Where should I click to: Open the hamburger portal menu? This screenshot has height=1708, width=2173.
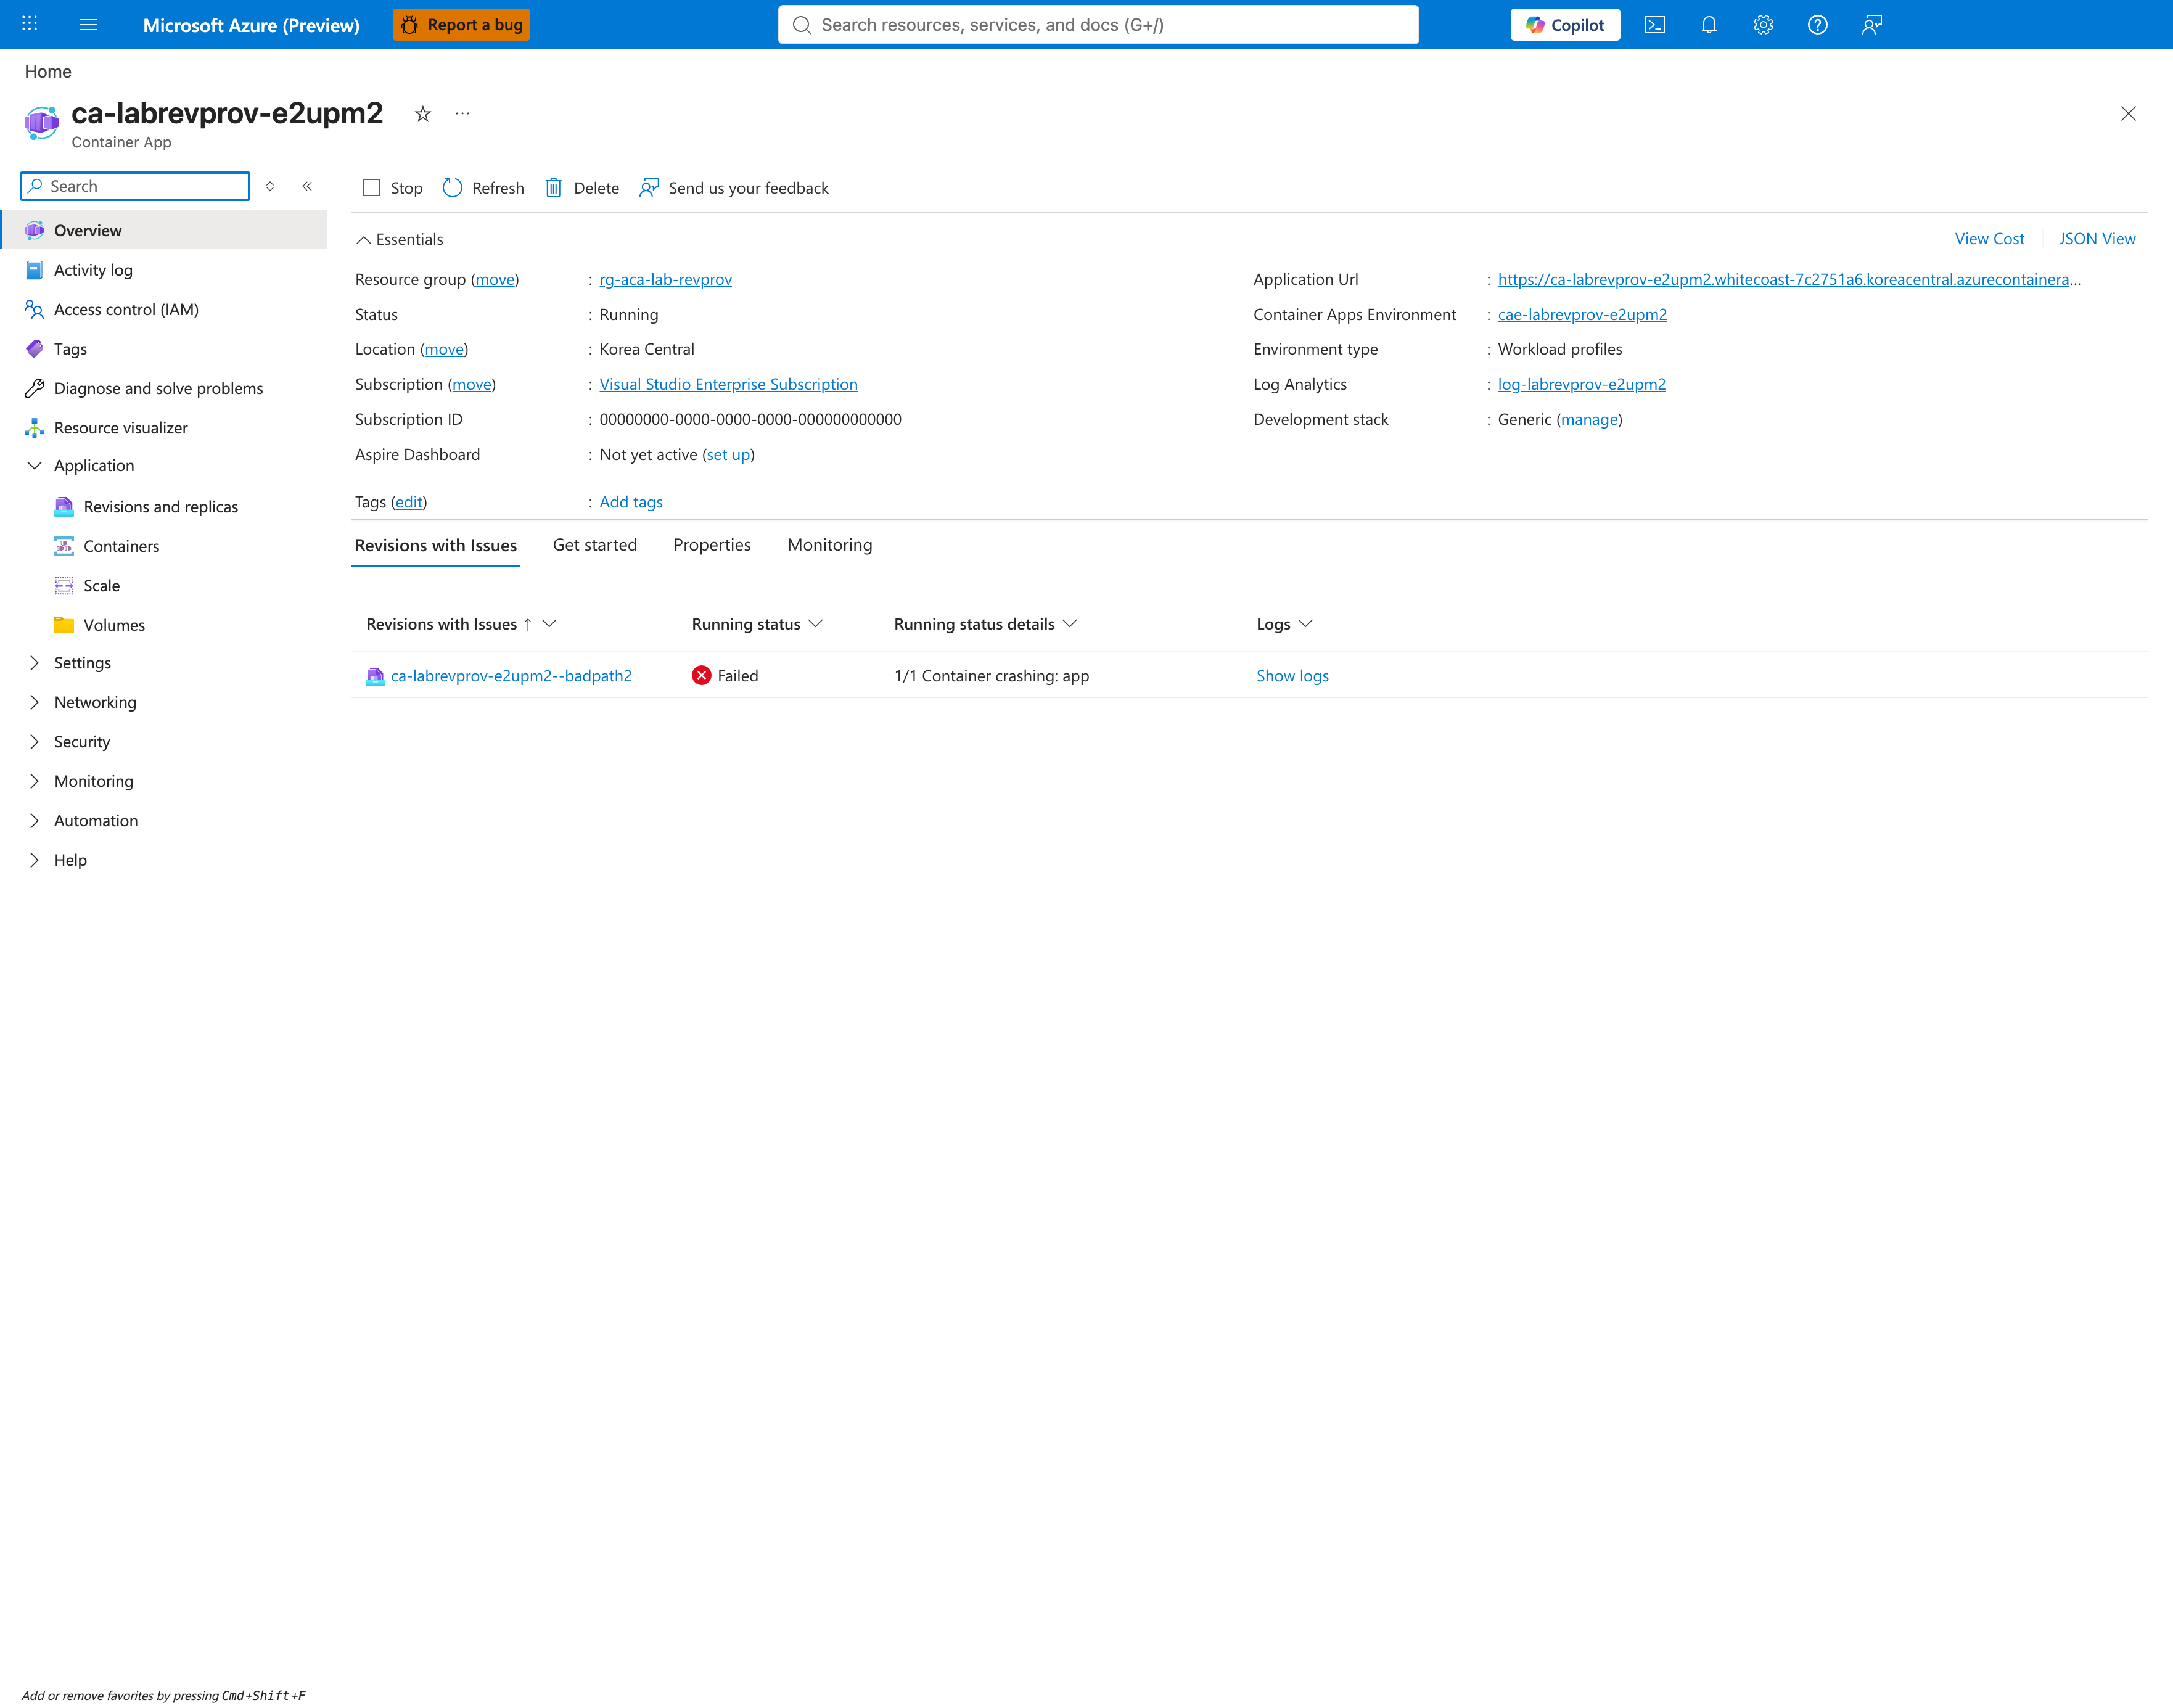89,24
